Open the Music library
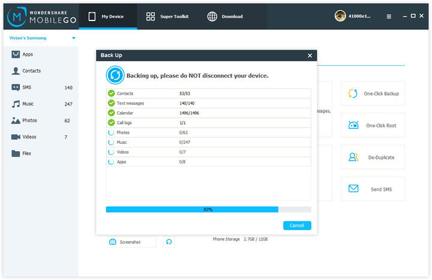Screen dimensions: 432x280 click(x=41, y=104)
